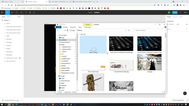The image size is (189, 106).
Task: Add an Export setting in Figma panel
Action: coord(187,29)
